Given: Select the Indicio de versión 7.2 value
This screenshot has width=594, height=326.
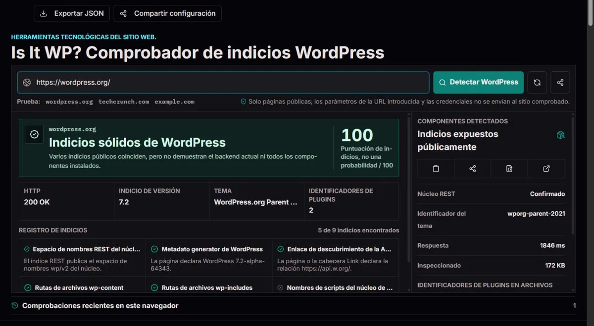Looking at the screenshot, I should click(124, 202).
